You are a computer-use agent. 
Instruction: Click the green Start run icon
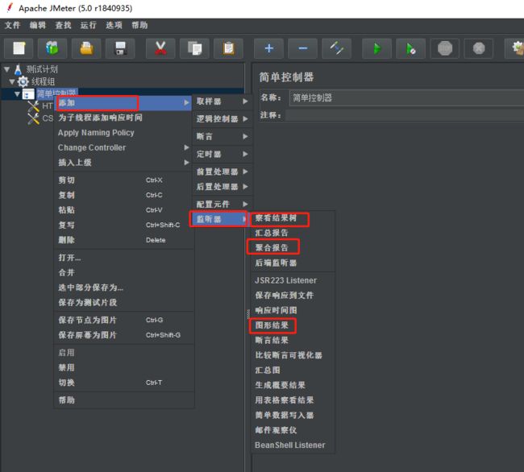click(x=377, y=48)
